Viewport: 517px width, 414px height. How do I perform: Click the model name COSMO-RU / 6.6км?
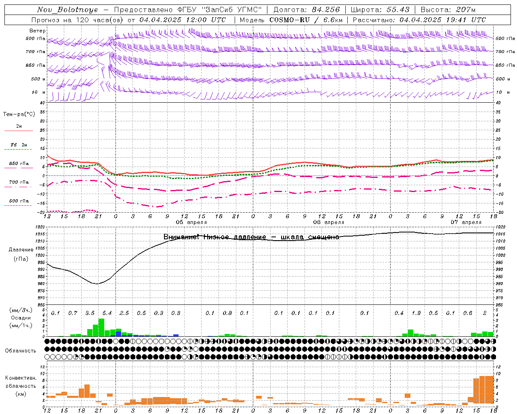[306, 20]
